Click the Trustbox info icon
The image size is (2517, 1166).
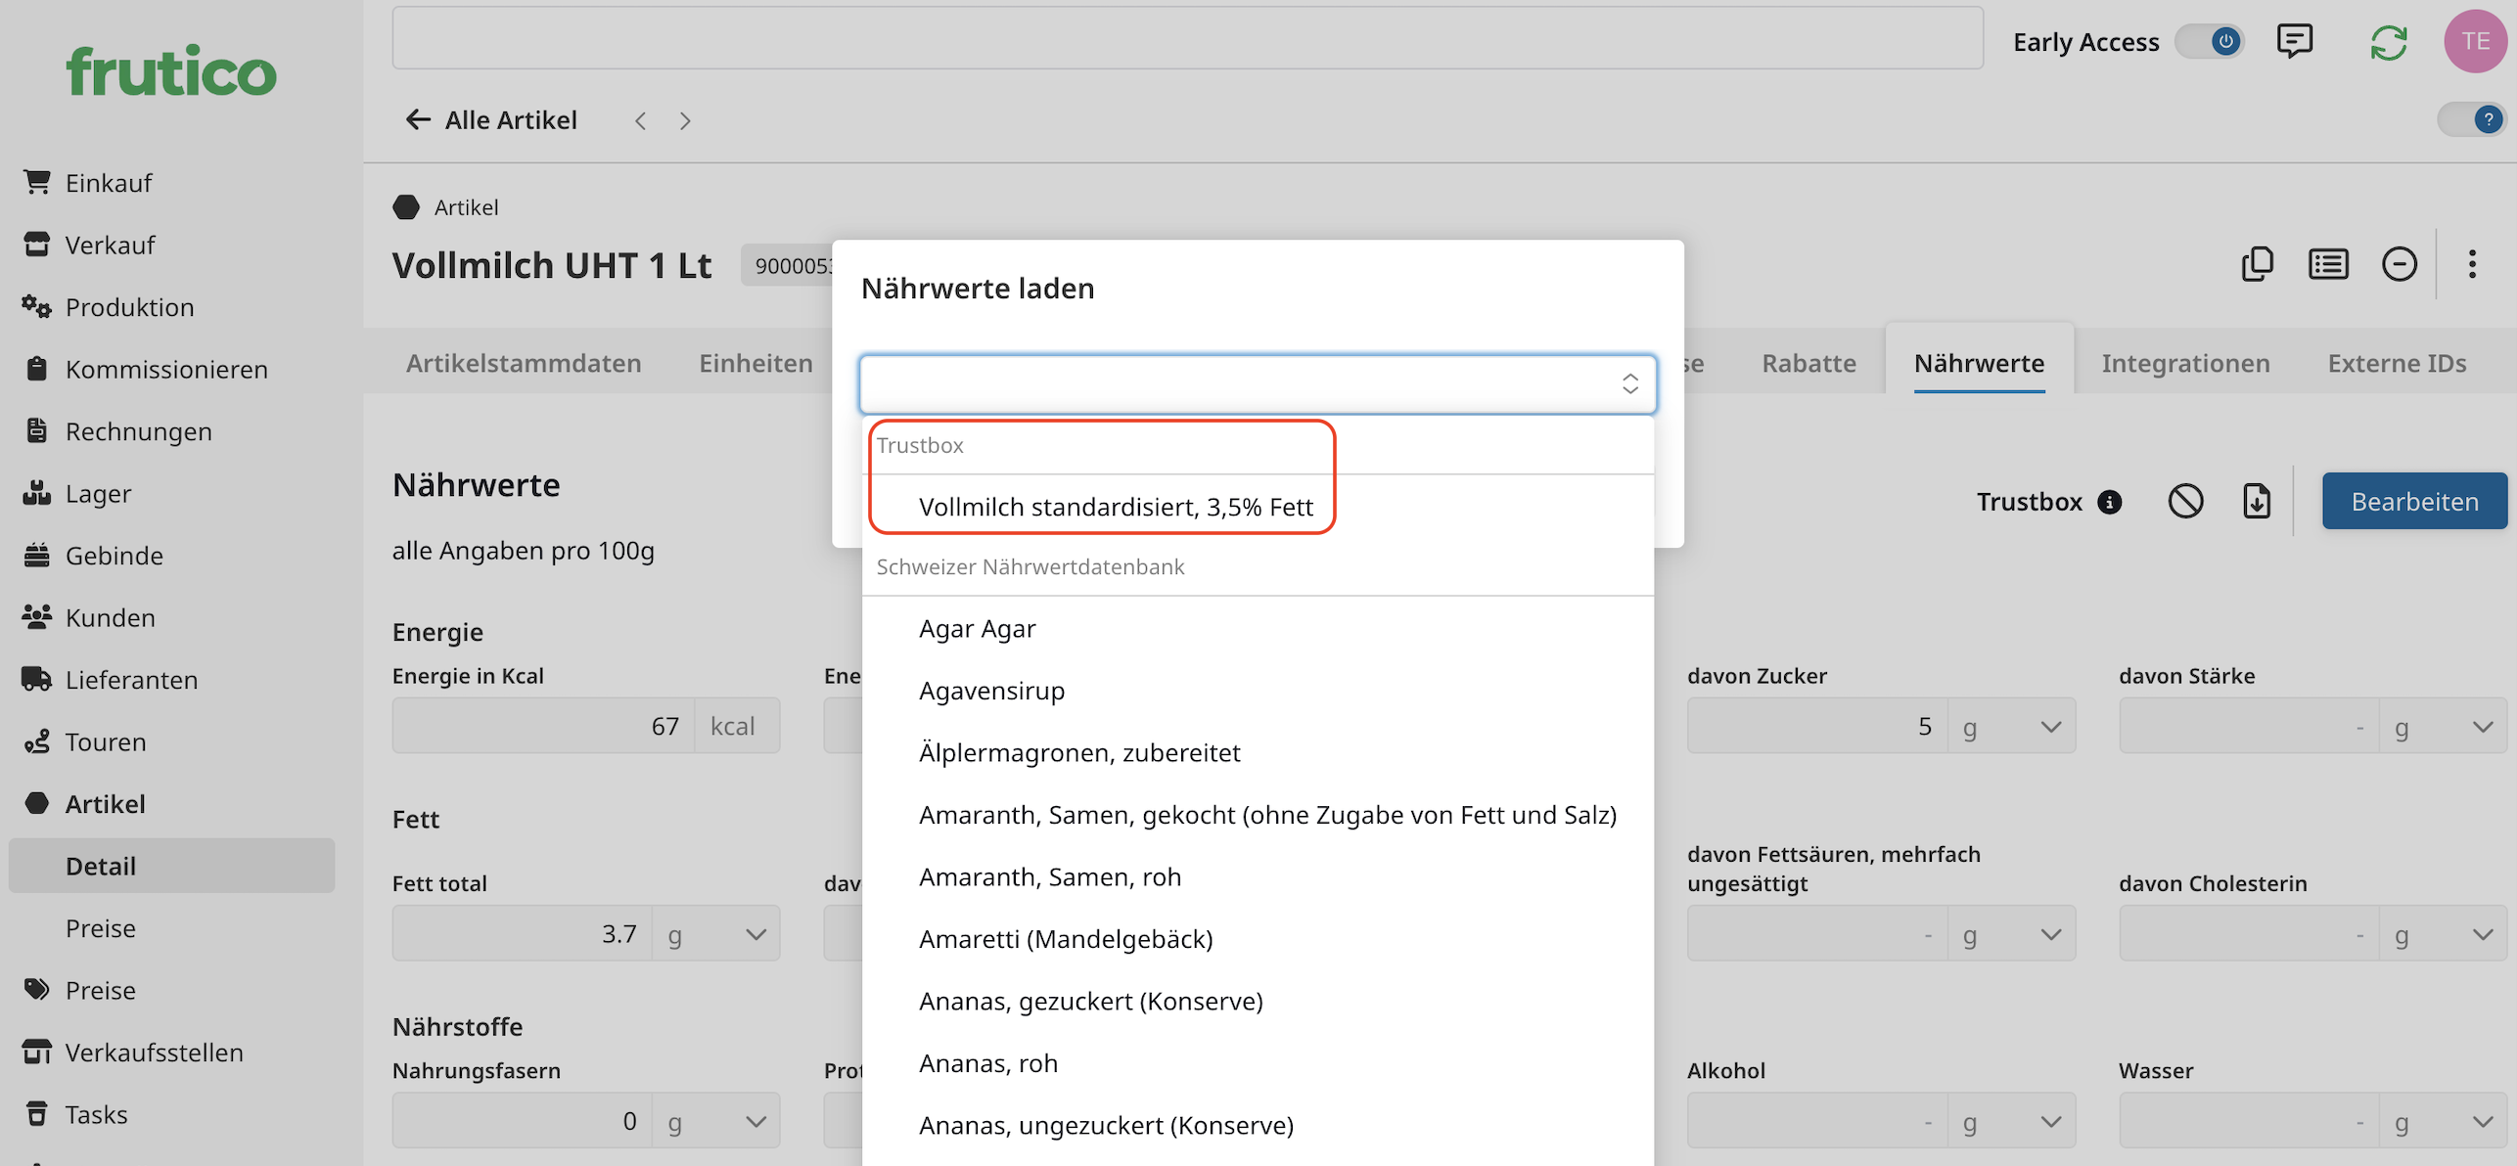tap(2110, 502)
